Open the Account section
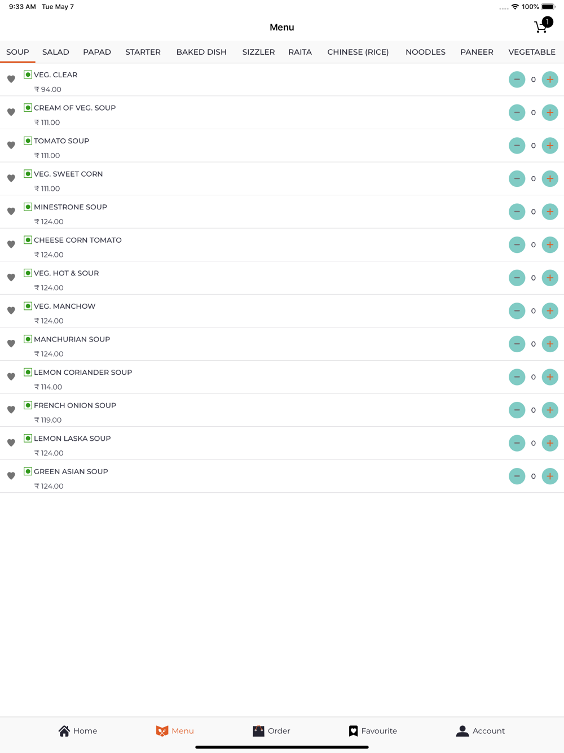 coord(481,731)
